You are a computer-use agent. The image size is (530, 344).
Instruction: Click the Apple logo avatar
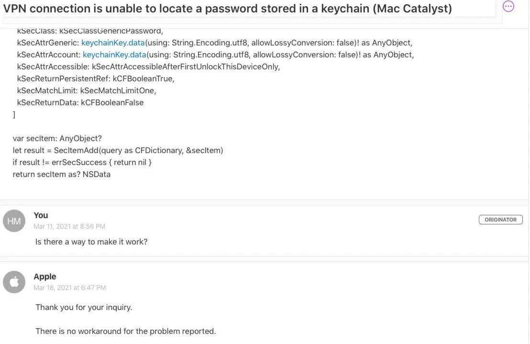click(13, 282)
